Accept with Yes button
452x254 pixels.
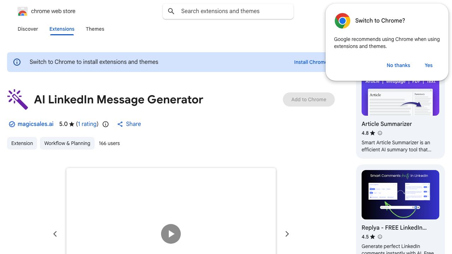[429, 65]
